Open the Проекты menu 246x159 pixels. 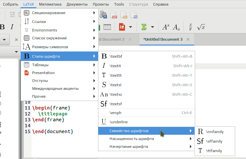pyautogui.click(x=101, y=4)
